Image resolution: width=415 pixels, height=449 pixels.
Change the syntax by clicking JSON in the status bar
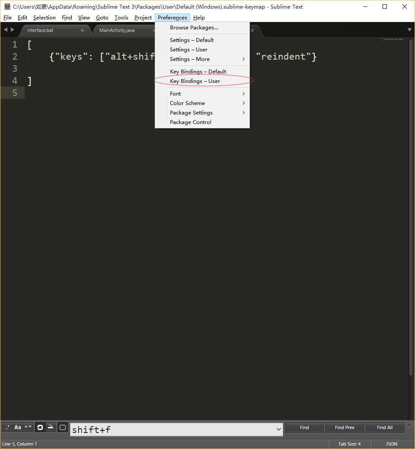(391, 444)
